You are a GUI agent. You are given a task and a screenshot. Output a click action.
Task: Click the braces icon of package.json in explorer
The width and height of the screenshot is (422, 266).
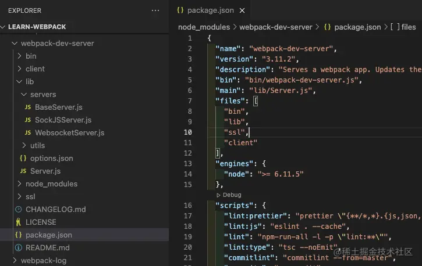[18, 235]
